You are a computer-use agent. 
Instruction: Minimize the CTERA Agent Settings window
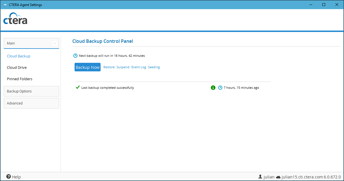(311, 5)
